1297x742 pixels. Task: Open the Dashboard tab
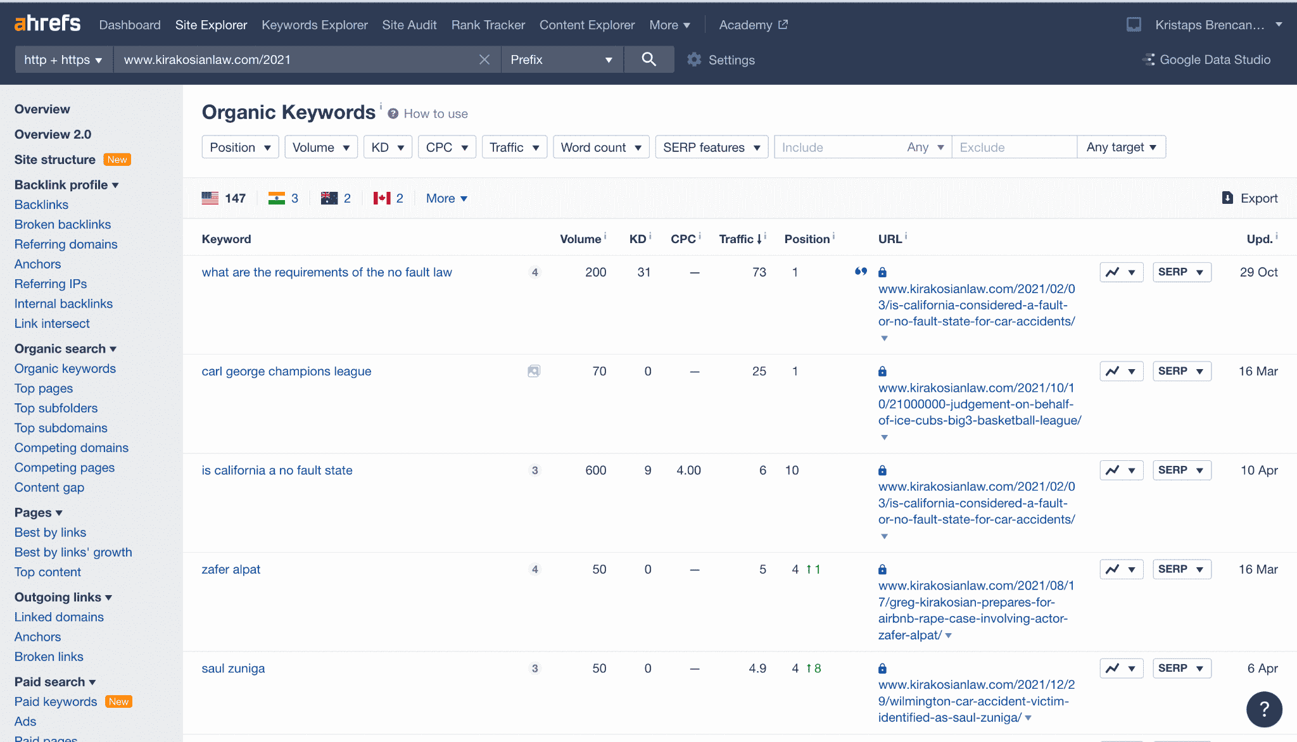[130, 25]
